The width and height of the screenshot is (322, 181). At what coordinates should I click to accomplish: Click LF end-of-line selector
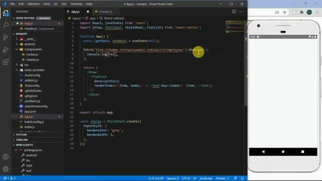point(195,178)
